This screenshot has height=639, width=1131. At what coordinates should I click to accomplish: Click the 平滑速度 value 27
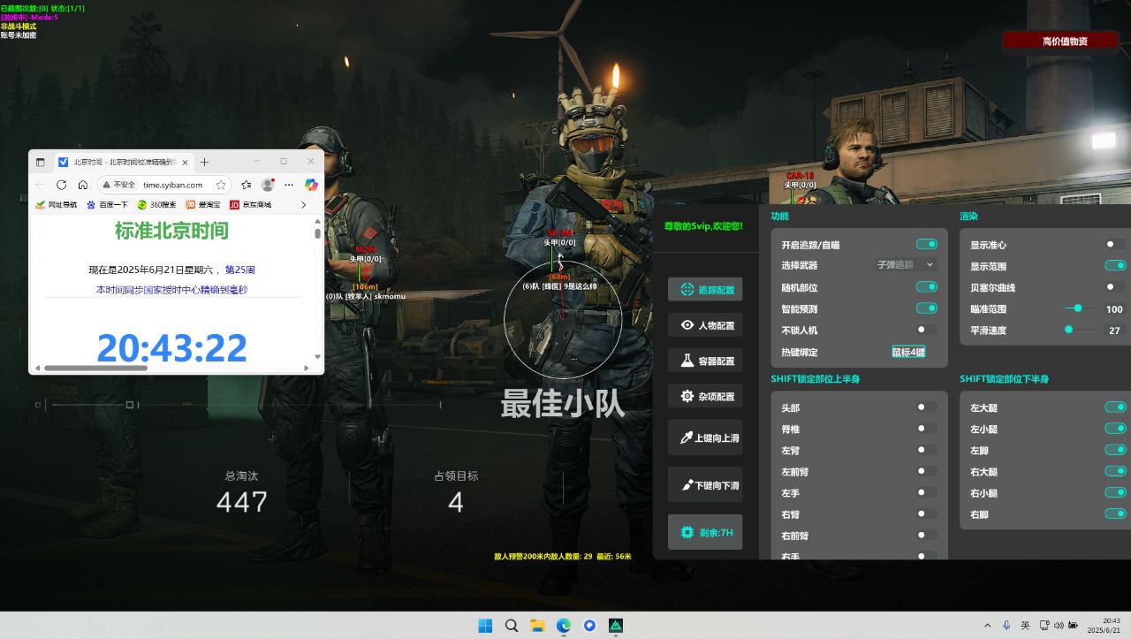pyautogui.click(x=1114, y=331)
